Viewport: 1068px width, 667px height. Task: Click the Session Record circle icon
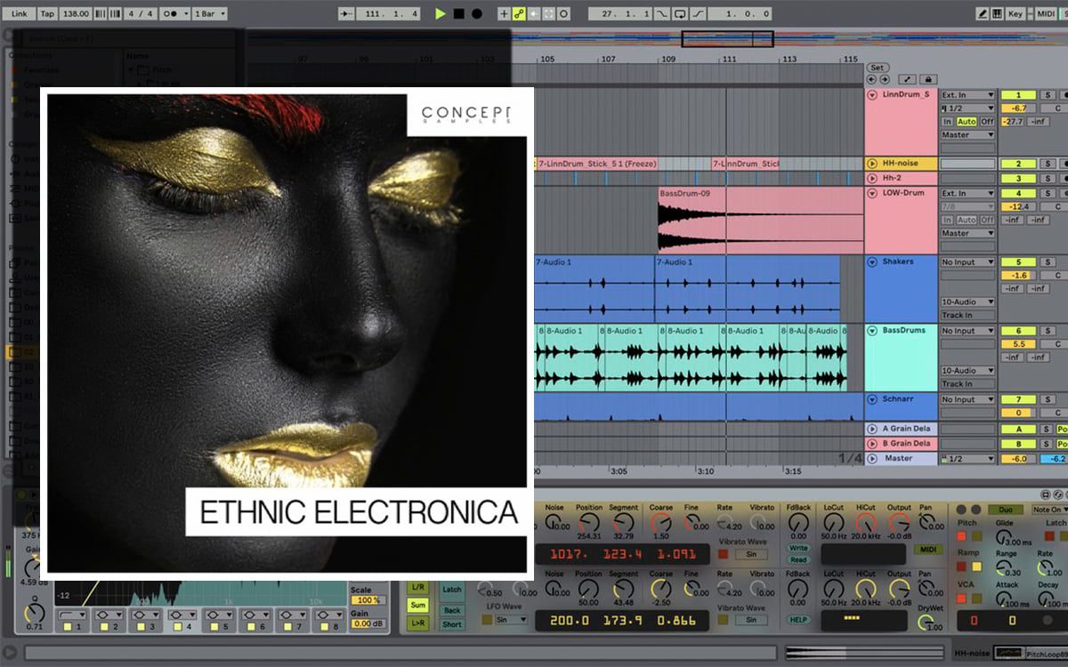(x=563, y=14)
